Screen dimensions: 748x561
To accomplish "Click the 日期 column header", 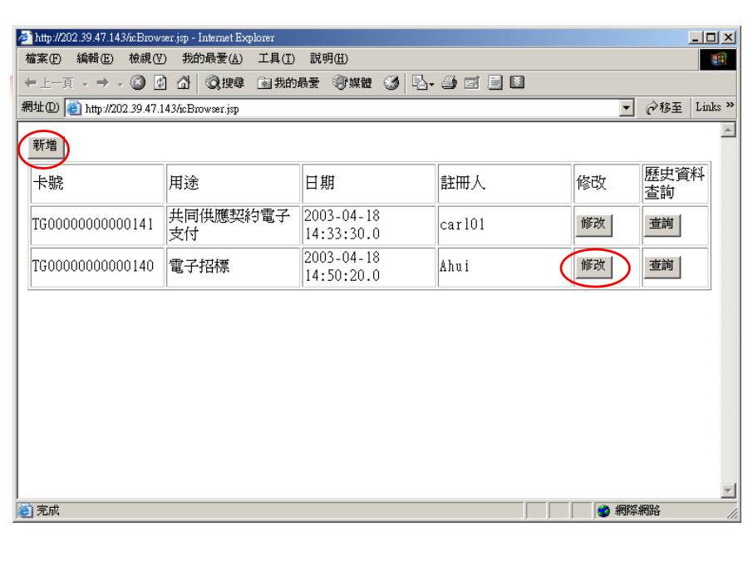I will [x=369, y=184].
